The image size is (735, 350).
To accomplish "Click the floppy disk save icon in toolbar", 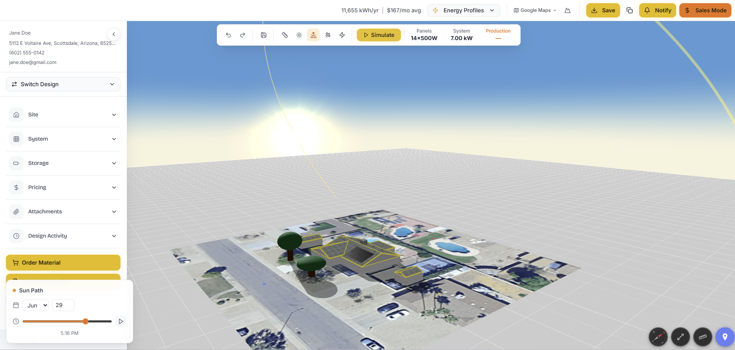I will [x=264, y=35].
